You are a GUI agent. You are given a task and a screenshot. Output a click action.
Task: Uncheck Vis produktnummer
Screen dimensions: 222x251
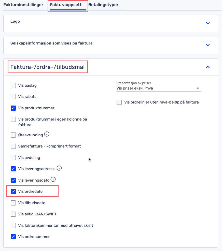[x=13, y=108]
